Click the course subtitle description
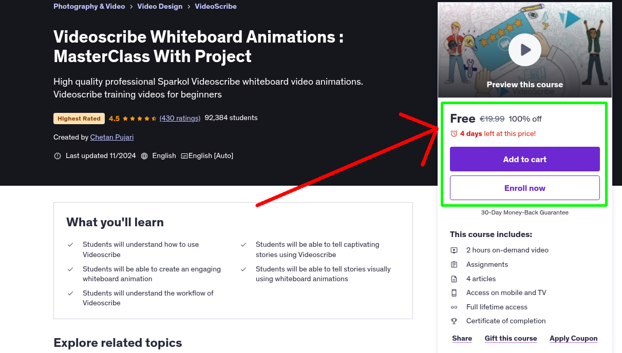Viewport: 622px width, 353px height. [x=208, y=88]
